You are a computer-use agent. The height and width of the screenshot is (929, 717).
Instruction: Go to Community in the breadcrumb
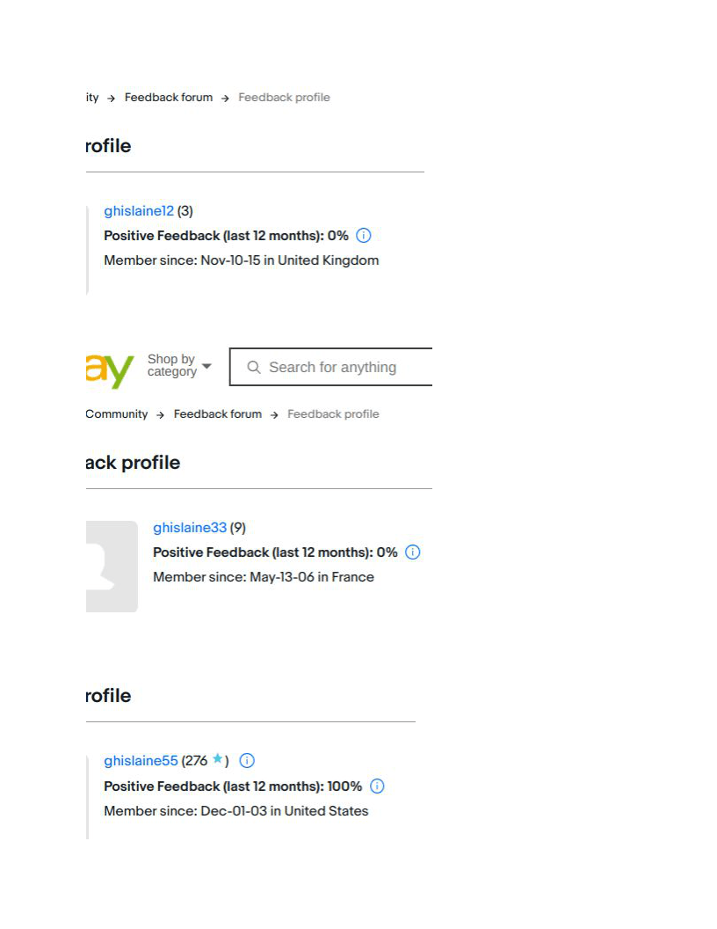tap(116, 414)
